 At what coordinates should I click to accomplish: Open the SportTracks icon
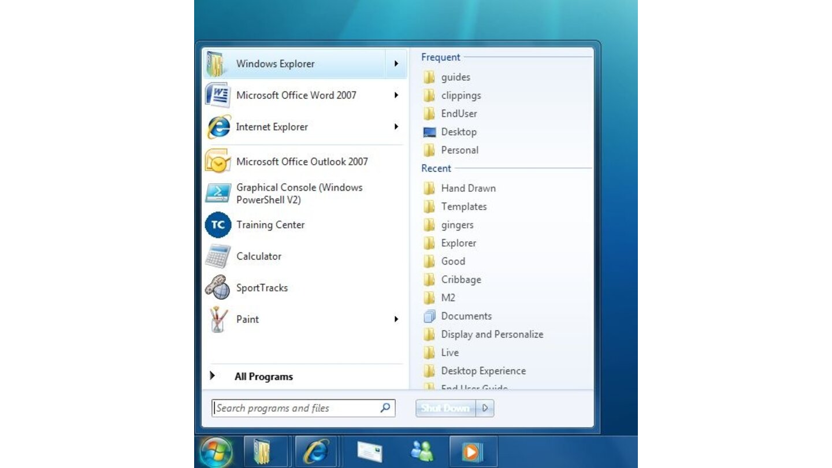pos(218,288)
